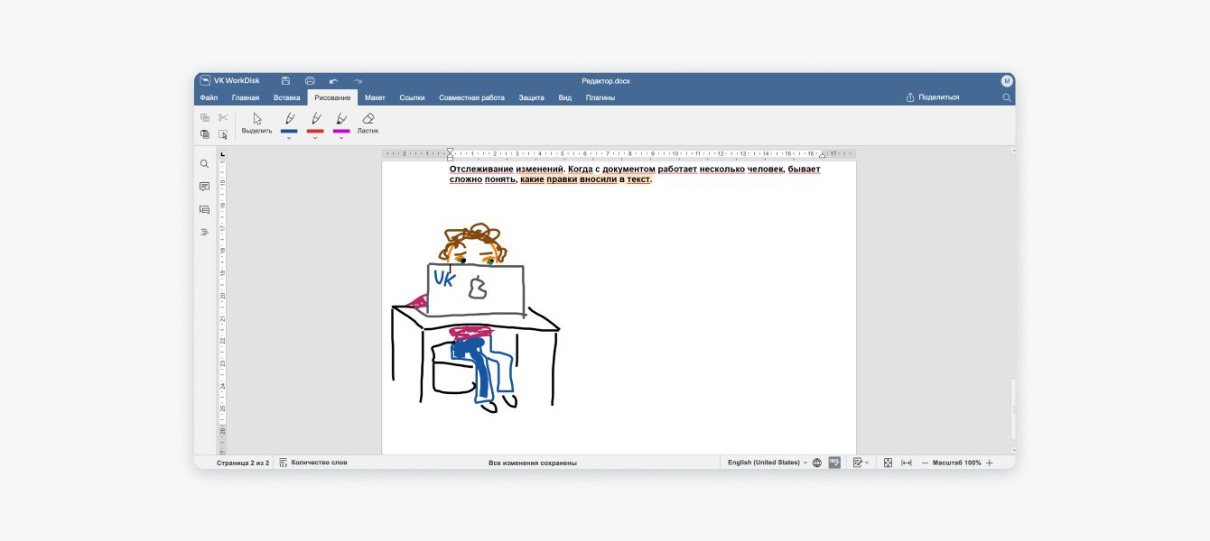This screenshot has width=1210, height=541.
Task: Undo the last action
Action: [x=333, y=81]
